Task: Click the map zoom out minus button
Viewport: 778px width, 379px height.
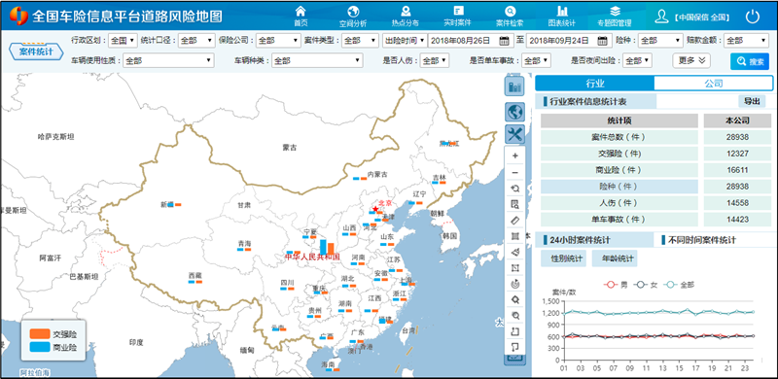Action: pyautogui.click(x=515, y=172)
